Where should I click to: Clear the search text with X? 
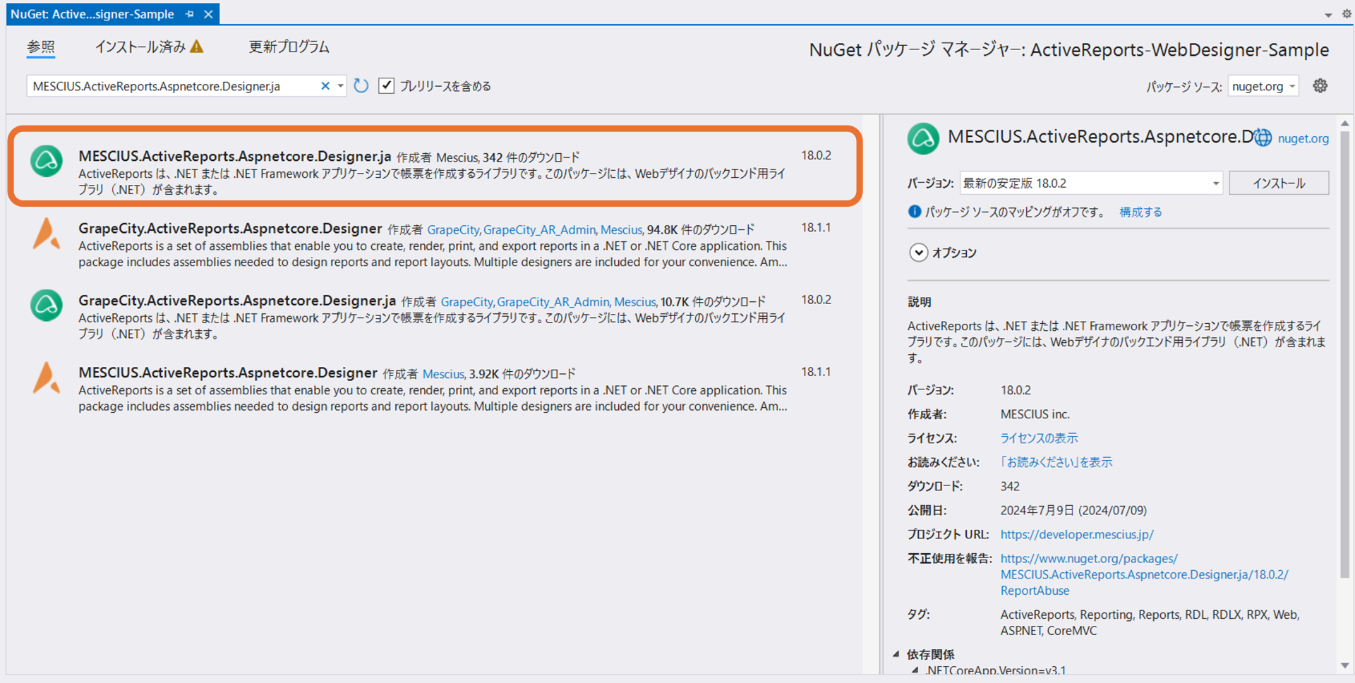[325, 86]
